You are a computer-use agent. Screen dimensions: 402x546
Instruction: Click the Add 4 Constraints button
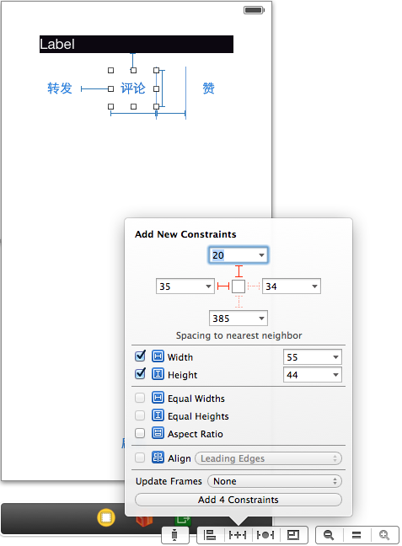pyautogui.click(x=239, y=500)
